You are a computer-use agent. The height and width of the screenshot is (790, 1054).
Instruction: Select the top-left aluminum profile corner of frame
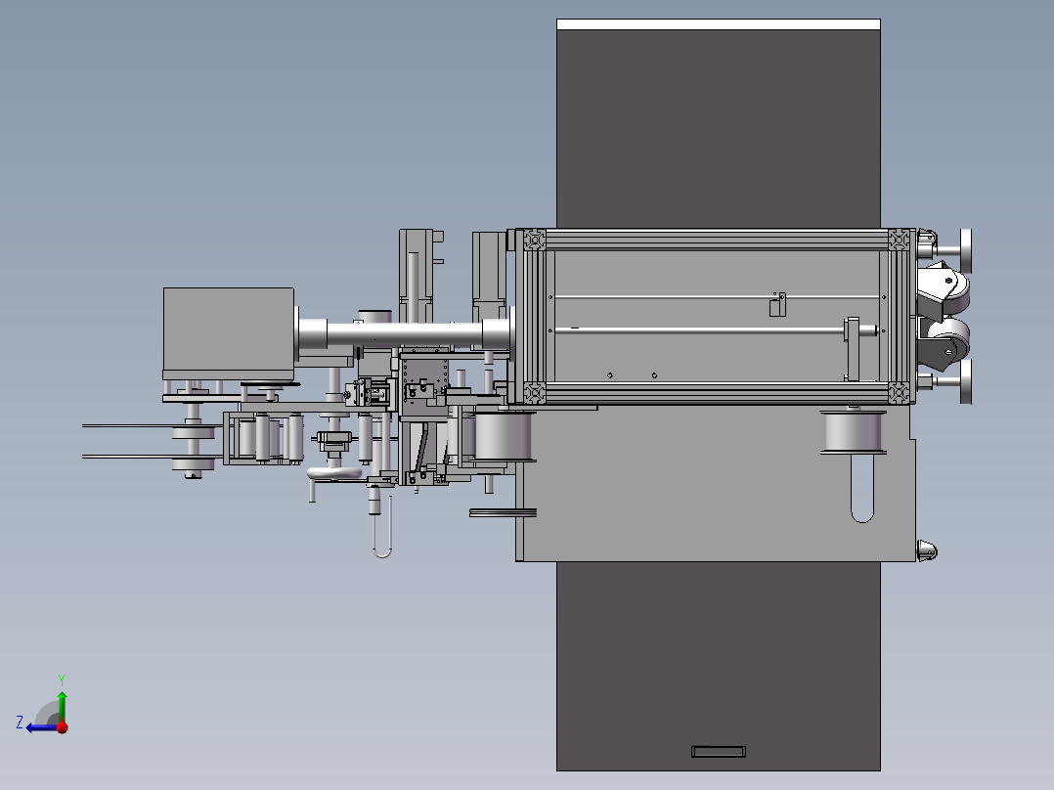535,240
